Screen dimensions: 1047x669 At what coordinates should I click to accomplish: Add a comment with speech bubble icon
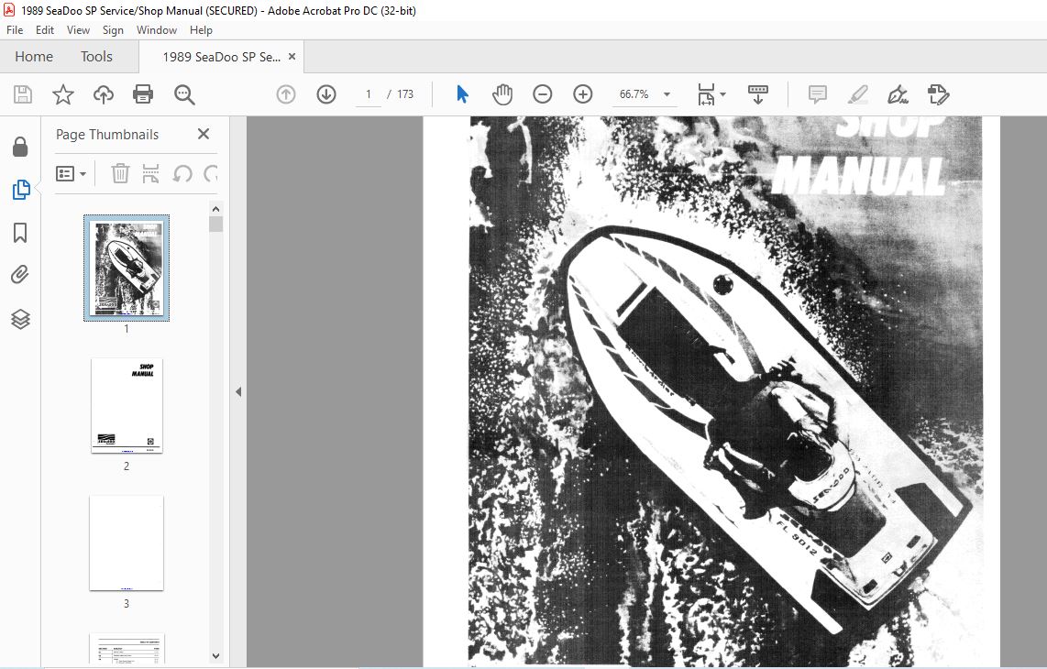[x=817, y=94]
